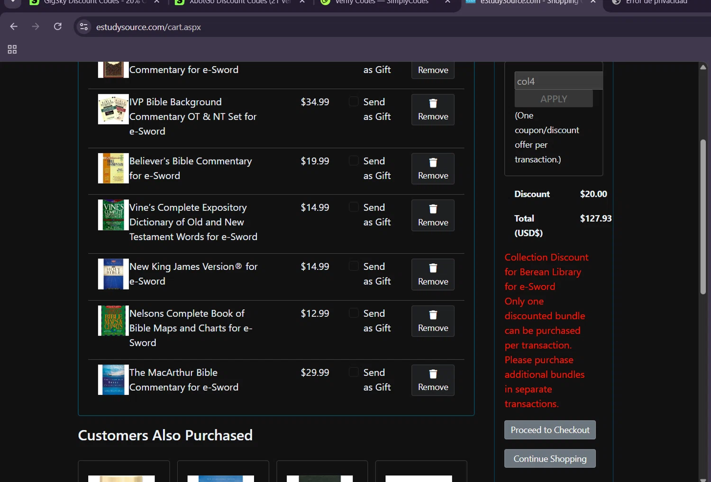Click the $29.99 price of MacArthur Commentary
Viewport: 711px width, 482px height.
click(315, 373)
